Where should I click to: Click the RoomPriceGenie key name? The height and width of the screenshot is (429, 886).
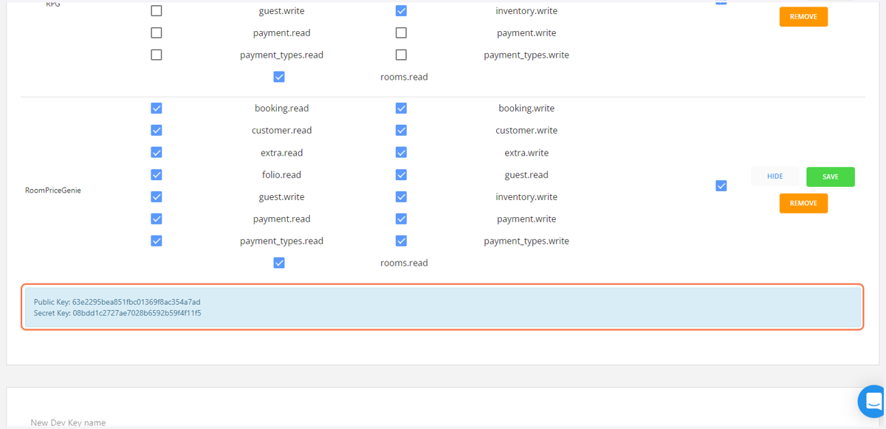(53, 190)
